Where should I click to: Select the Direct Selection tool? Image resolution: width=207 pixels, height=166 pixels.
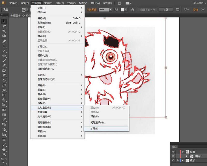(4, 26)
